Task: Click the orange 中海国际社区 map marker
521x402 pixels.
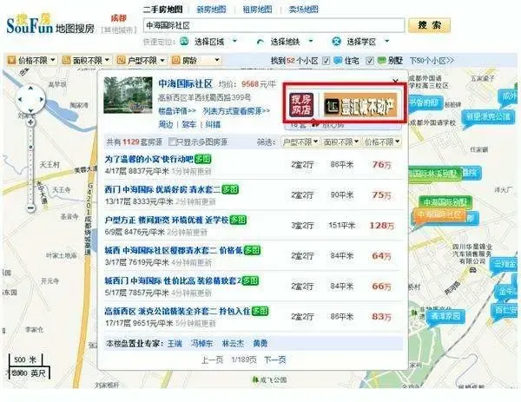Action: (x=439, y=214)
